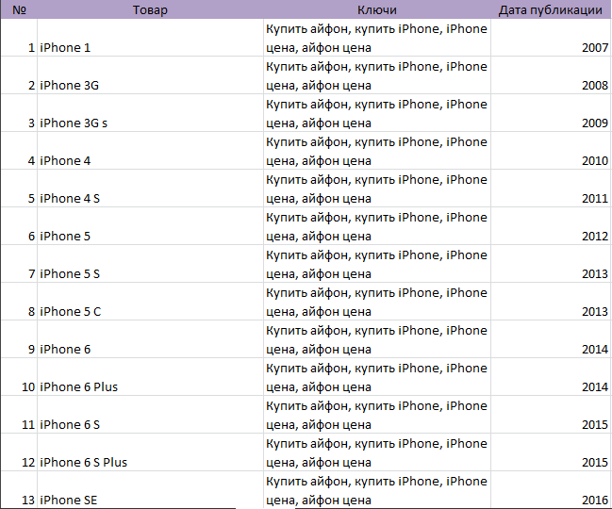Click the cell 'iPhone 6 S' in row 11

tap(150, 415)
